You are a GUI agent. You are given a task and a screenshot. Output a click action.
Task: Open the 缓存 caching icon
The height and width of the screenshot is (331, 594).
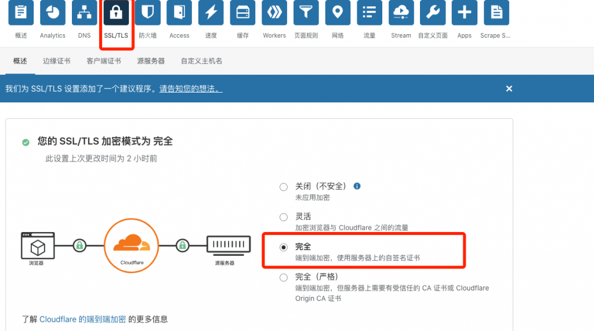(x=242, y=13)
